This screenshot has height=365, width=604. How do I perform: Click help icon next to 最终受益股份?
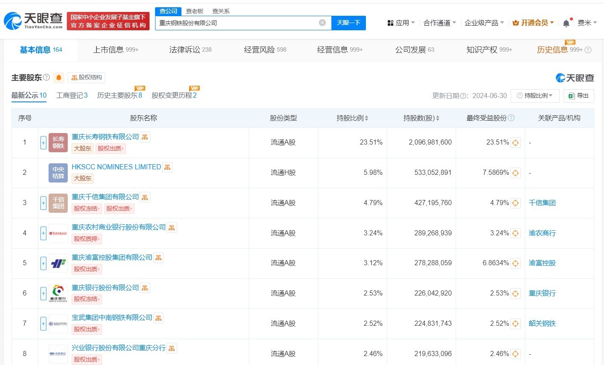click(512, 118)
